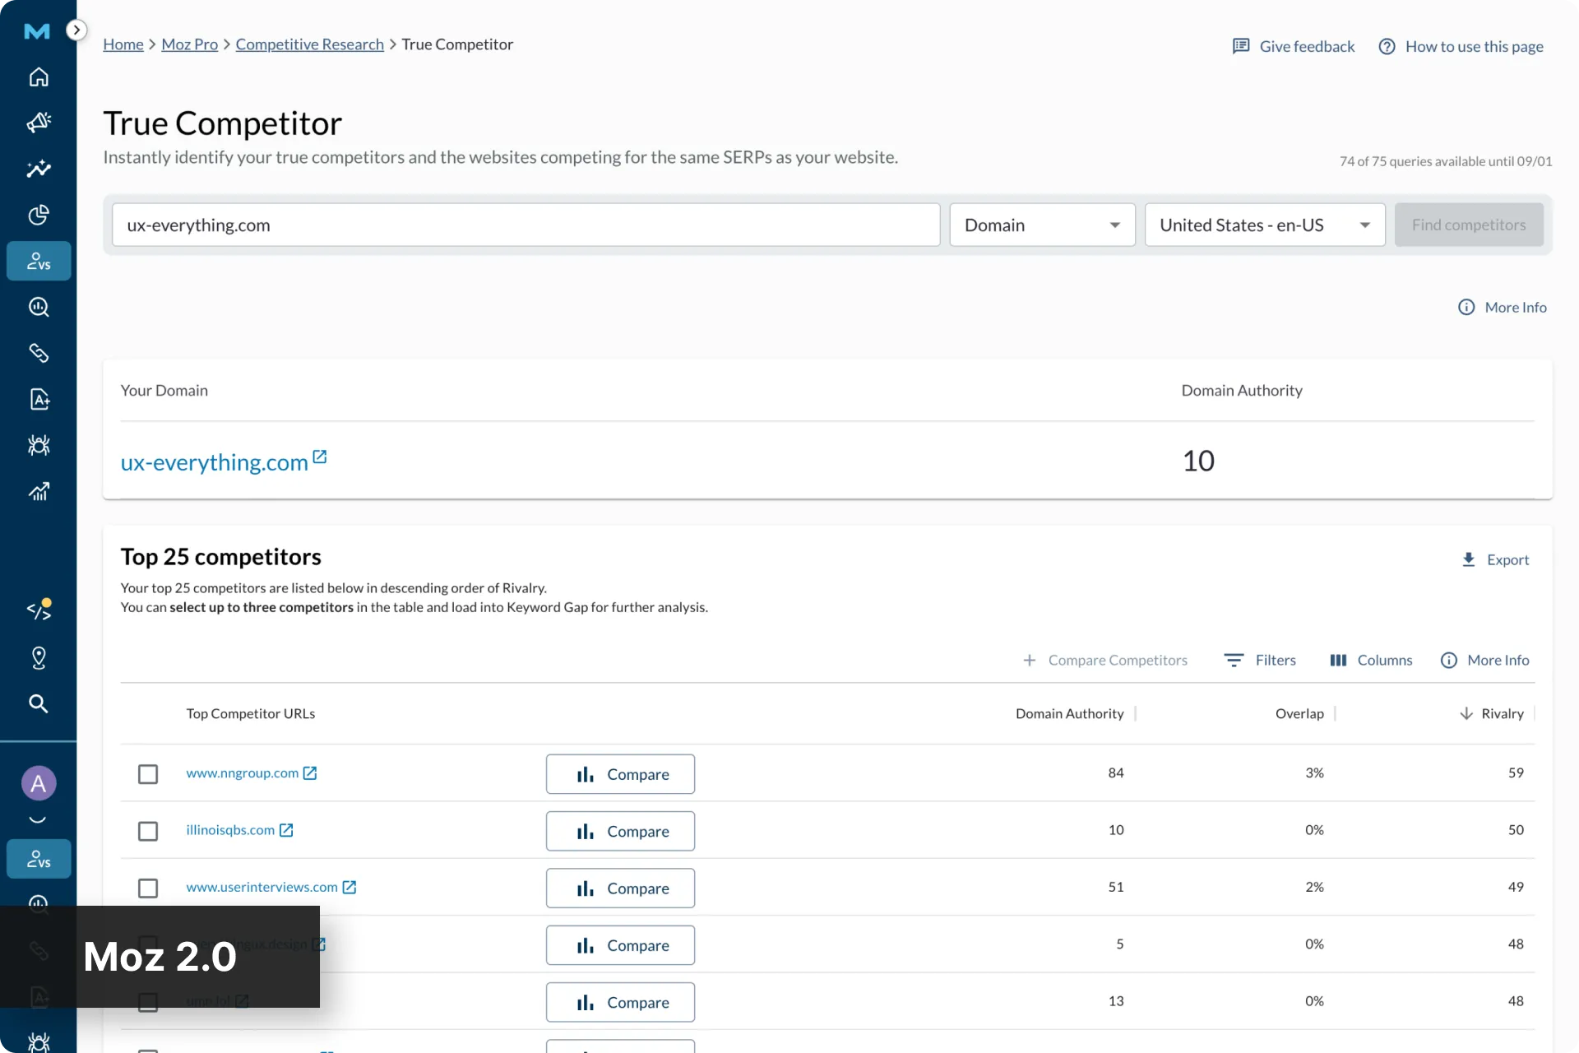The height and width of the screenshot is (1053, 1579).
Task: Click the domain input containing ux-everything.com
Action: [526, 225]
